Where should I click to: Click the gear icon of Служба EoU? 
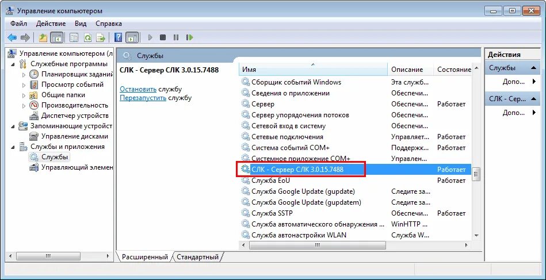tap(246, 181)
